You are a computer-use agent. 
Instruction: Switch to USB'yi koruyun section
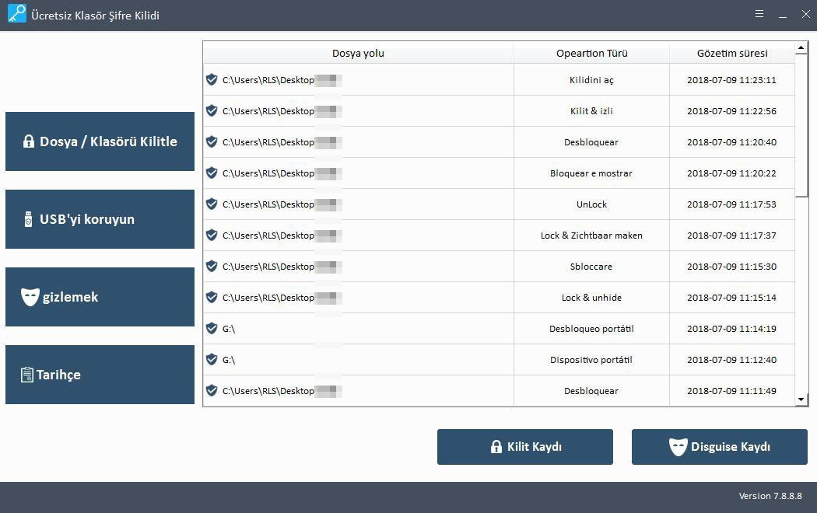[100, 219]
